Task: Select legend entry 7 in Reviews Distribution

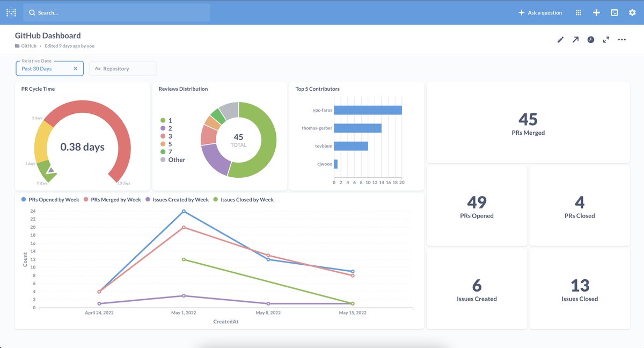Action: 166,152
